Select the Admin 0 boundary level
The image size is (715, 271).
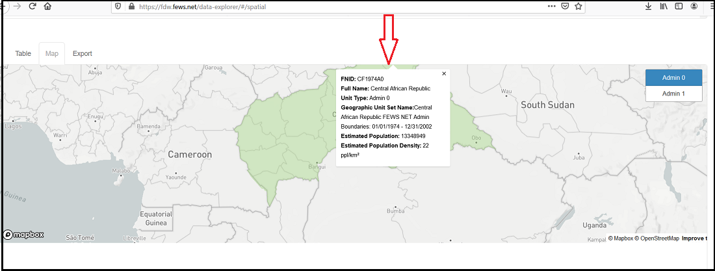tap(673, 77)
